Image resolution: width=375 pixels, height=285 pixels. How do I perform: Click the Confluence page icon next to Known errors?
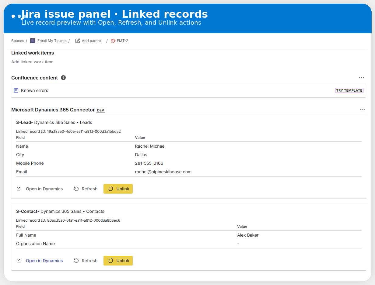coord(16,90)
